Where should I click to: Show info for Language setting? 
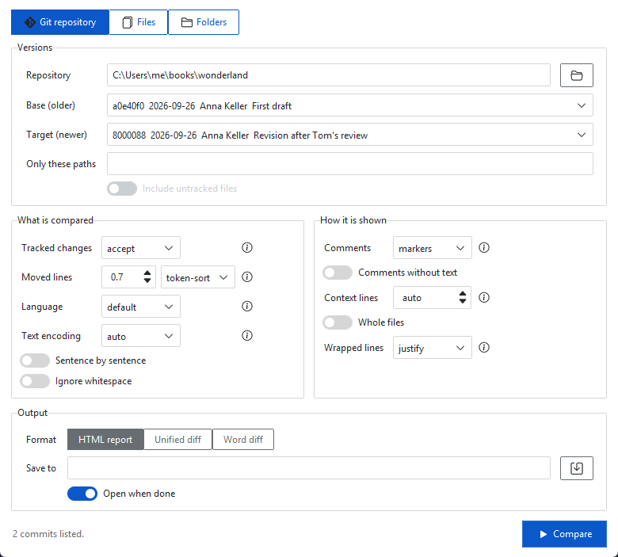tap(247, 306)
